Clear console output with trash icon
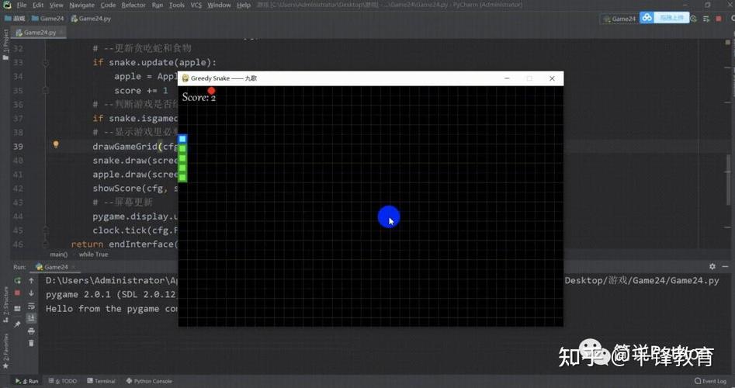The width and height of the screenshot is (735, 388). coord(31,344)
